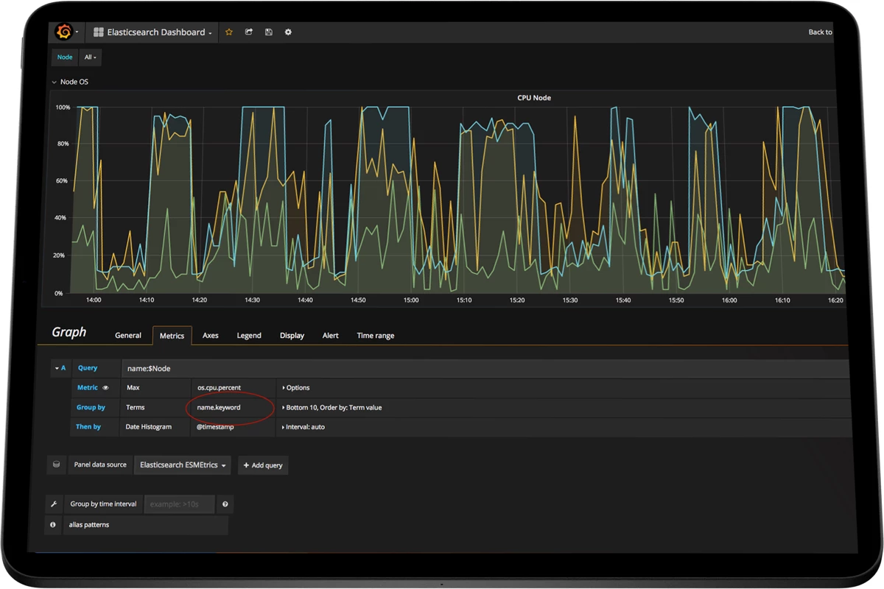884x589 pixels.
Task: Select the Time range tab
Action: (376, 336)
